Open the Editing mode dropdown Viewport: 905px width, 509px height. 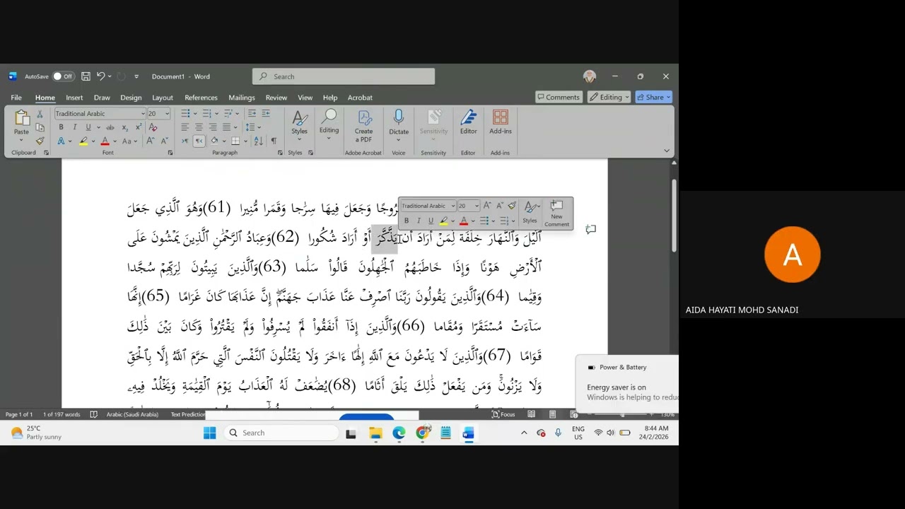click(609, 97)
